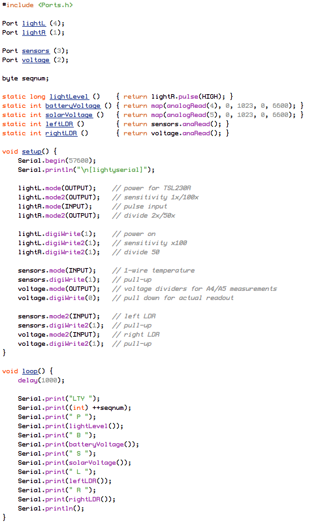This screenshot has height=523, width=318.
Task: Click the rightLDR function name
Action: tap(61, 133)
